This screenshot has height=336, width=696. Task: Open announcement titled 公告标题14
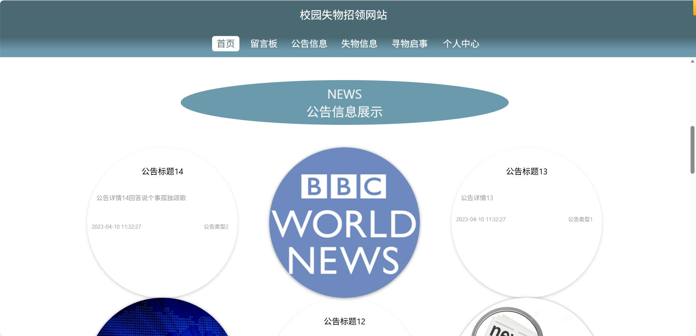tap(163, 171)
